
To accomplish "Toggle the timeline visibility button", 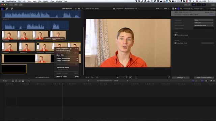I will coord(199,5).
